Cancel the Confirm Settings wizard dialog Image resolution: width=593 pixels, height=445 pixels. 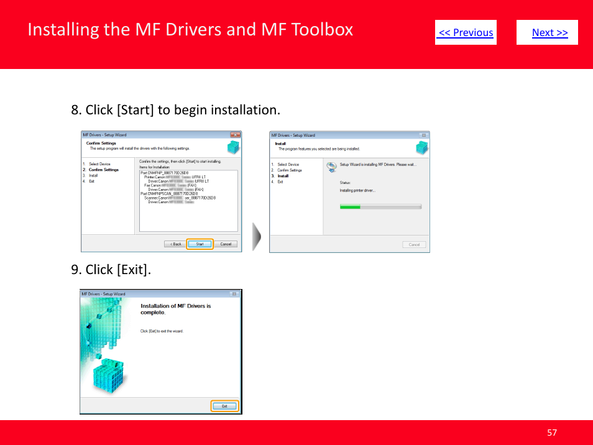pyautogui.click(x=226, y=244)
